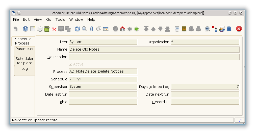Jump to first record icon

pyautogui.click(x=146, y=29)
